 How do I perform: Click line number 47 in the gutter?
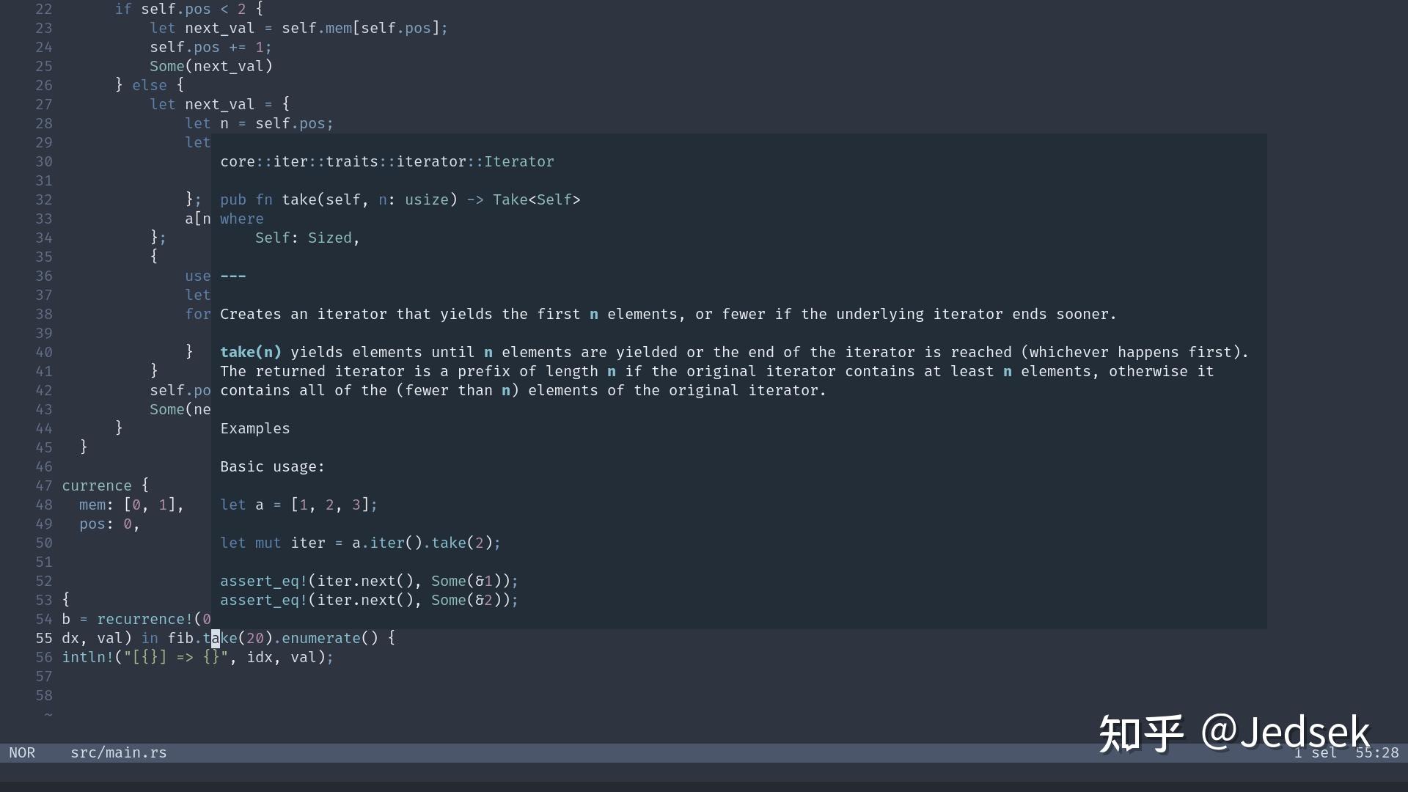[x=44, y=485]
